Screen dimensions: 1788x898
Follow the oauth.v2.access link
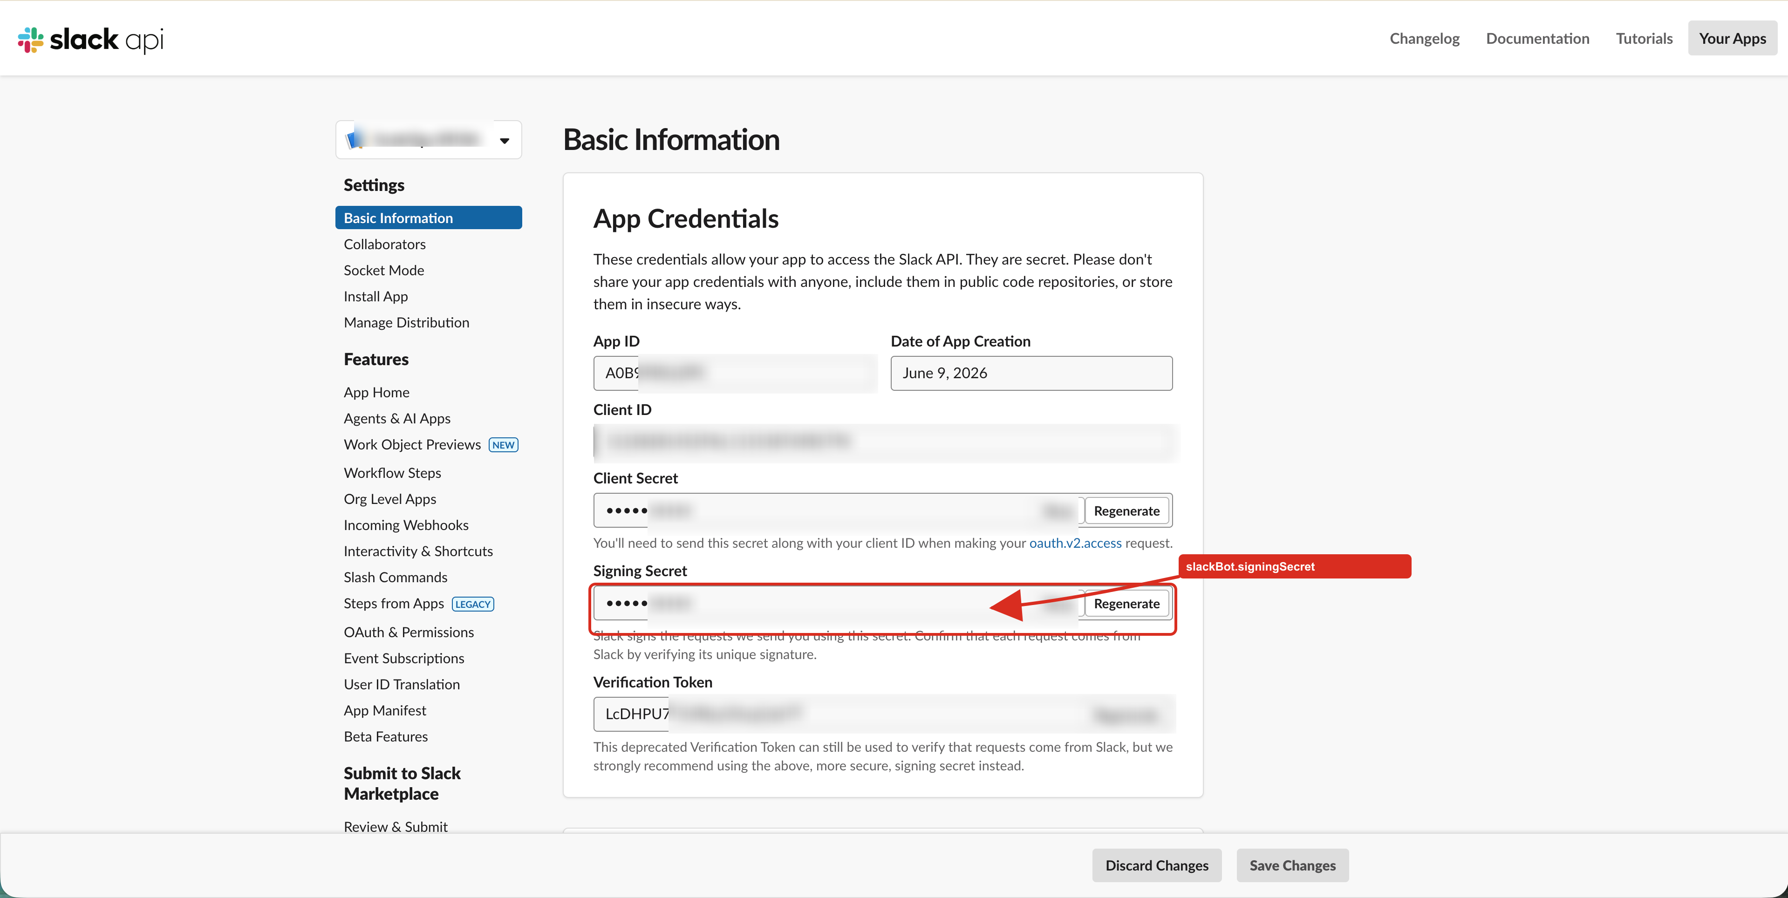pyautogui.click(x=1075, y=544)
